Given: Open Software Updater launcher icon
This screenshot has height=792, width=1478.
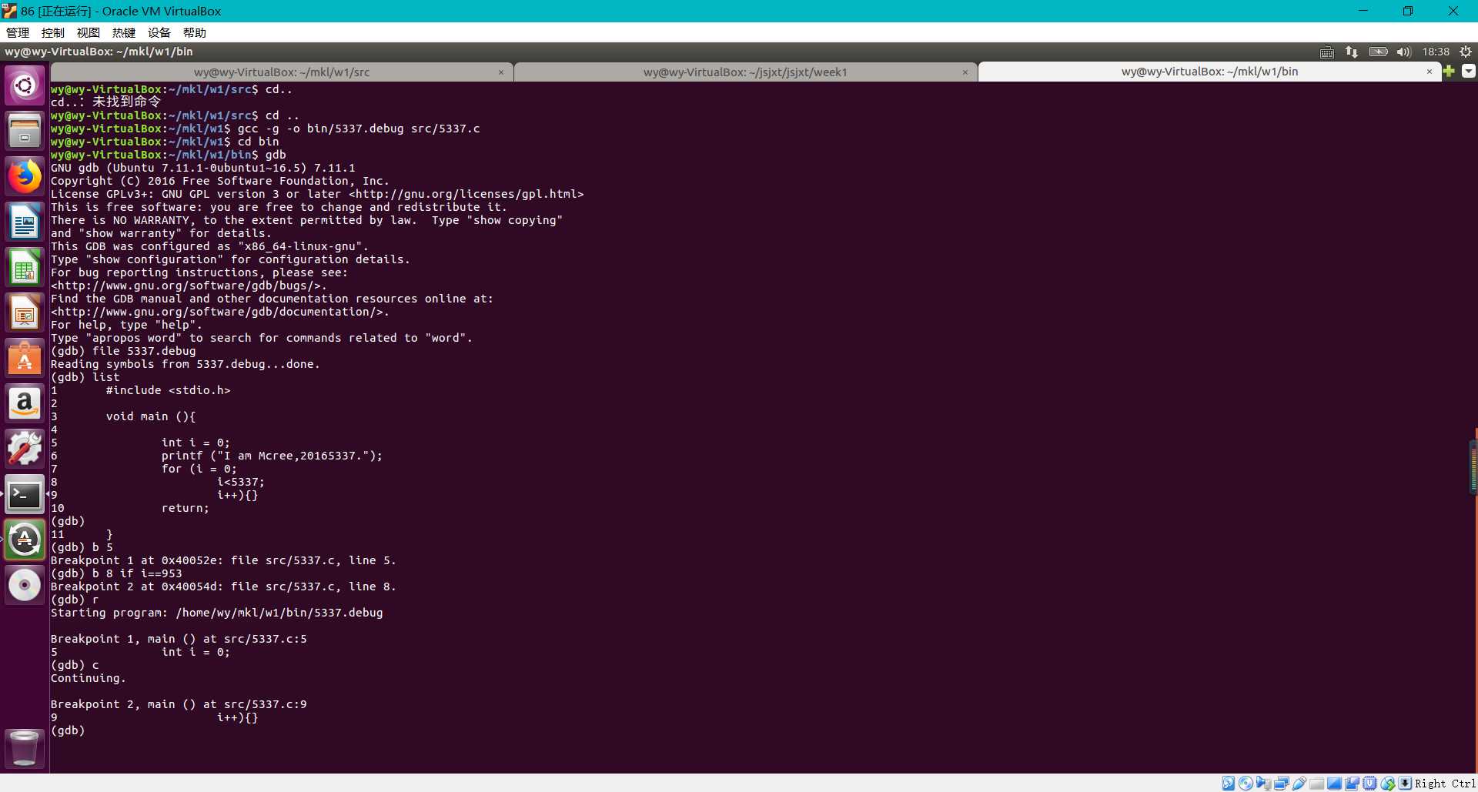Looking at the screenshot, I should click(x=25, y=540).
